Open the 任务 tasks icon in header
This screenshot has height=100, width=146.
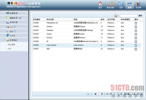[x=121, y=5]
